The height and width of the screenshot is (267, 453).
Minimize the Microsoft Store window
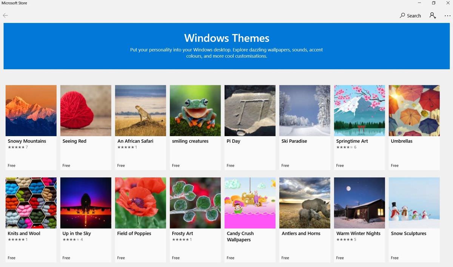(x=419, y=3)
